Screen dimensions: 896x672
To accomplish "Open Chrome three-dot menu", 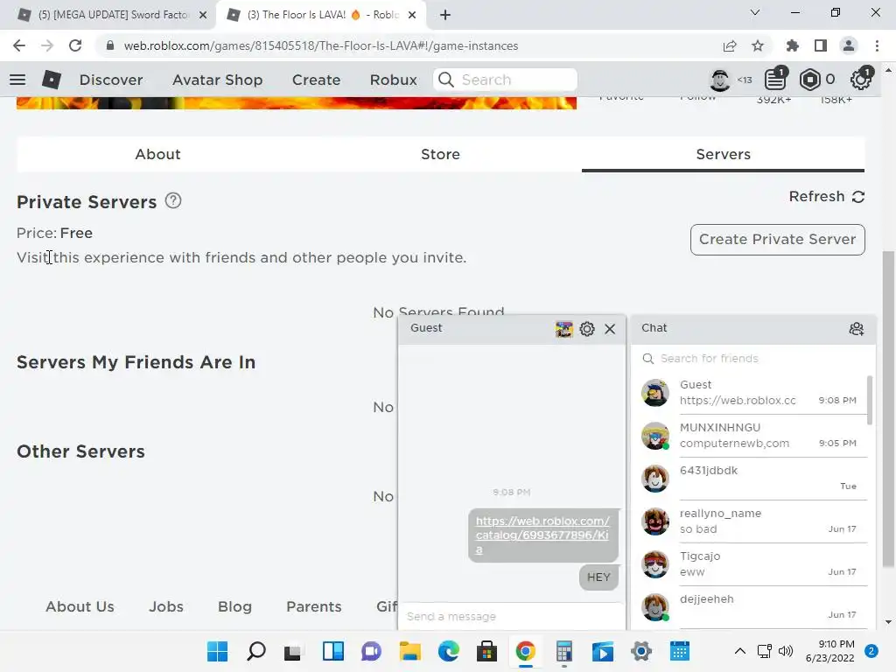I will [877, 45].
